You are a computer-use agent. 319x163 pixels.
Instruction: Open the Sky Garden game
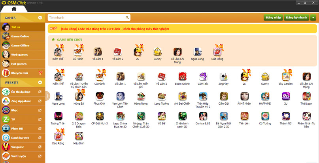(285, 76)
